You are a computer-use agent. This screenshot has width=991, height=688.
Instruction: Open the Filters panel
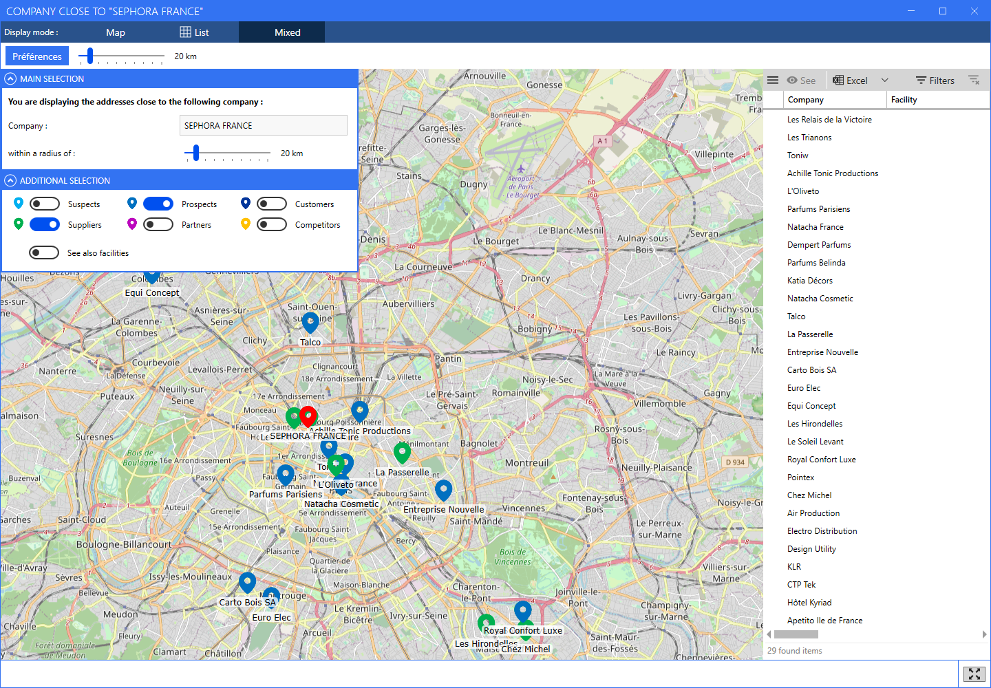(x=935, y=80)
